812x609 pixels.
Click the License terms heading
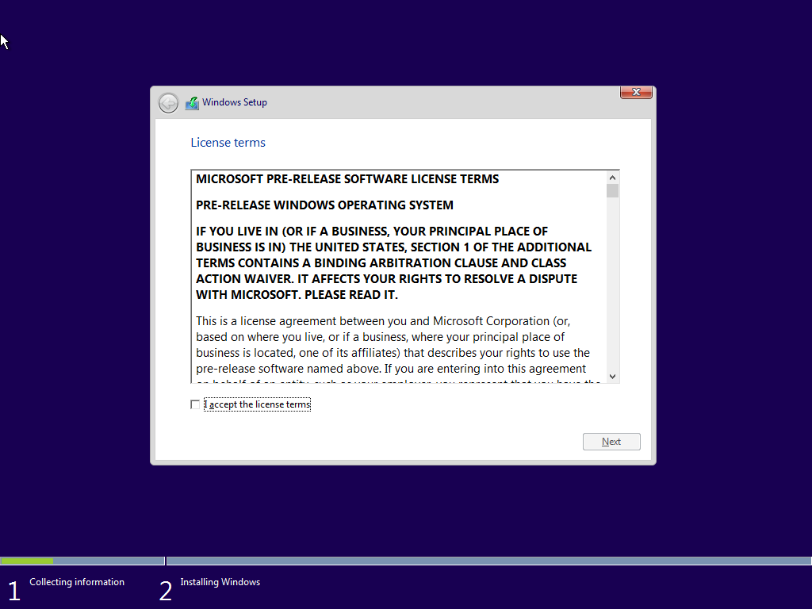(228, 143)
